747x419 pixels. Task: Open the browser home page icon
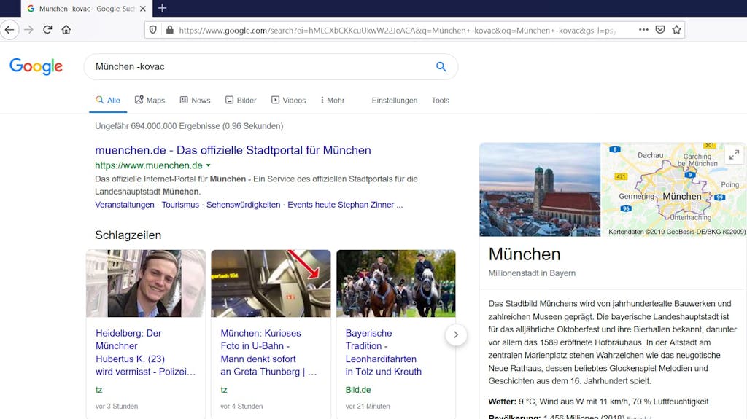(66, 30)
